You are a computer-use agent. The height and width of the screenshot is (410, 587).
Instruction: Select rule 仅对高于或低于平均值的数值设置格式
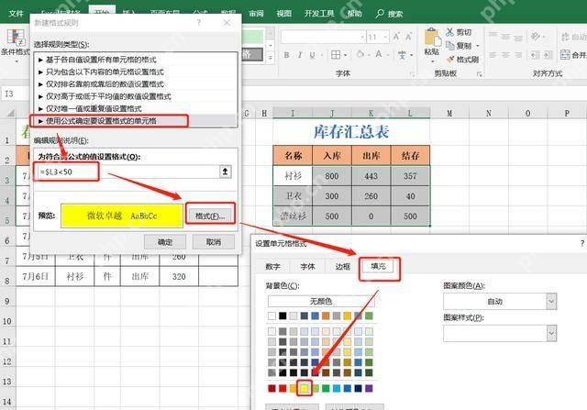point(136,96)
